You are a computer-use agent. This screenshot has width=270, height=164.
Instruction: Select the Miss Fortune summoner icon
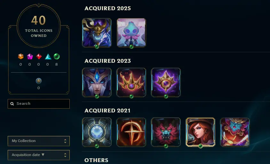coord(201,132)
